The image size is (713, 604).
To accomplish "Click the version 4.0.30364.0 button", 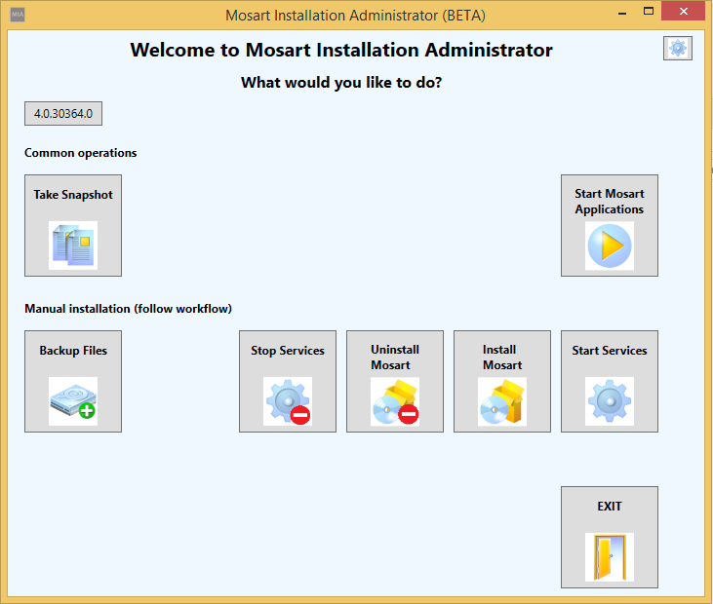I will [63, 114].
